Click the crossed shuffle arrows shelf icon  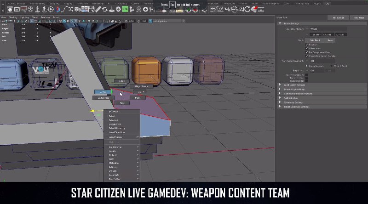click(x=71, y=9)
